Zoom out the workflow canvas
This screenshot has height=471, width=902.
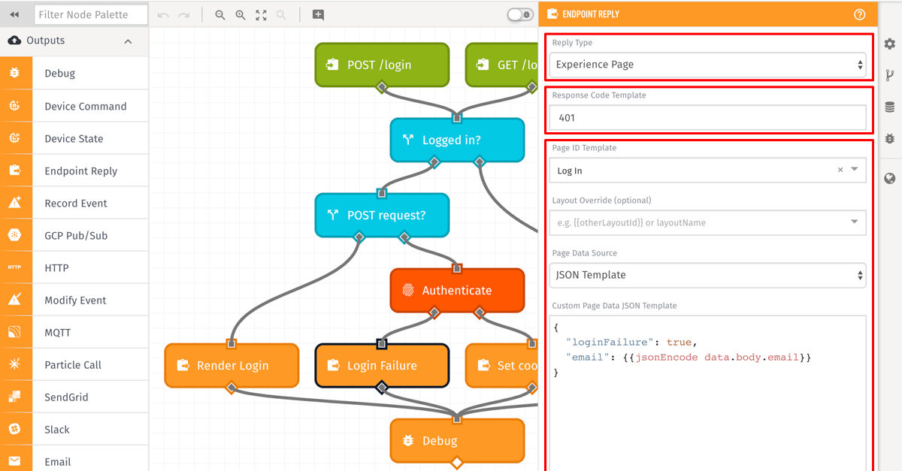click(x=220, y=14)
